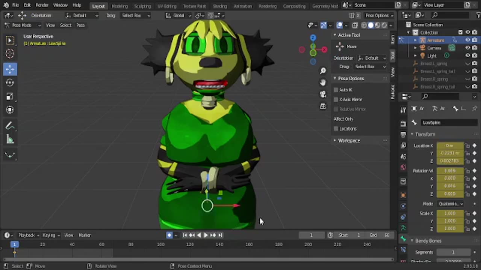Open Bone Constraint properties tab icon
481x270 pixels.
click(x=403, y=249)
